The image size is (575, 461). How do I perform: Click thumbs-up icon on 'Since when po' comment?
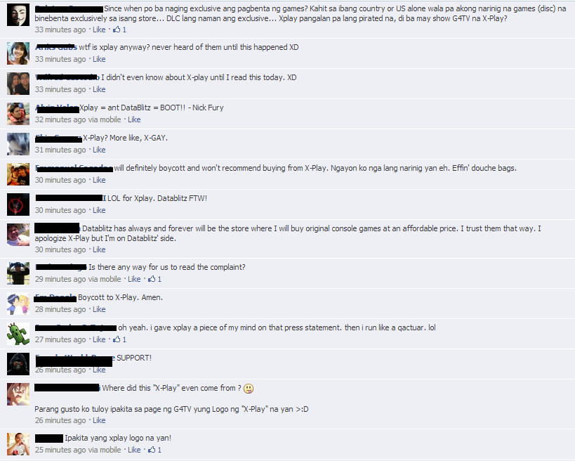tap(117, 30)
